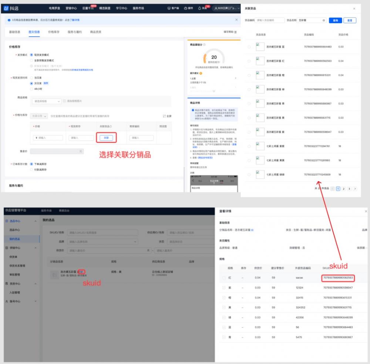Close the blue announcement banner
This screenshot has width=370, height=364.
(x=236, y=20)
